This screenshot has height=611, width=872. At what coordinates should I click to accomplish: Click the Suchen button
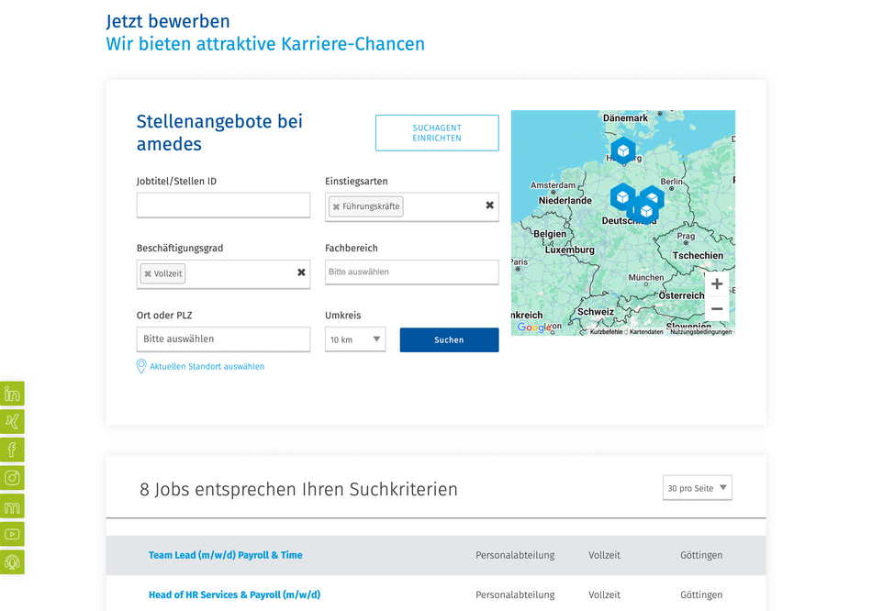[x=450, y=339]
